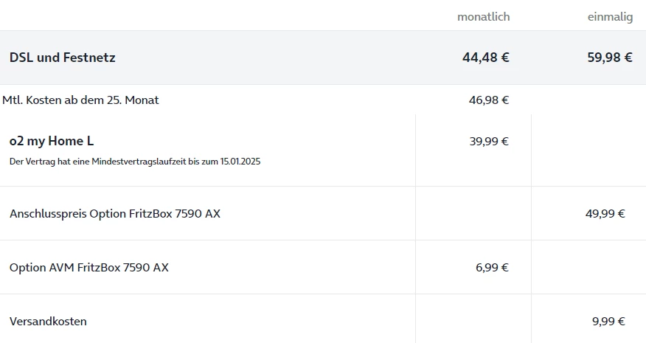
Task: Select "Option AVM FritzBox 7590 AX" row label
Action: tap(89, 267)
